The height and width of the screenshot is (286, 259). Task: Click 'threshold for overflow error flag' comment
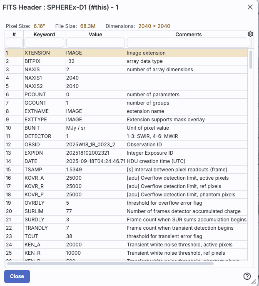[187, 203]
